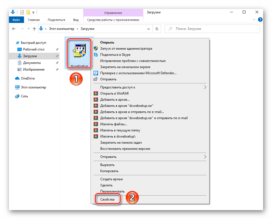Go back with the left arrow
Screen dimensions: 272x219
(14, 29)
